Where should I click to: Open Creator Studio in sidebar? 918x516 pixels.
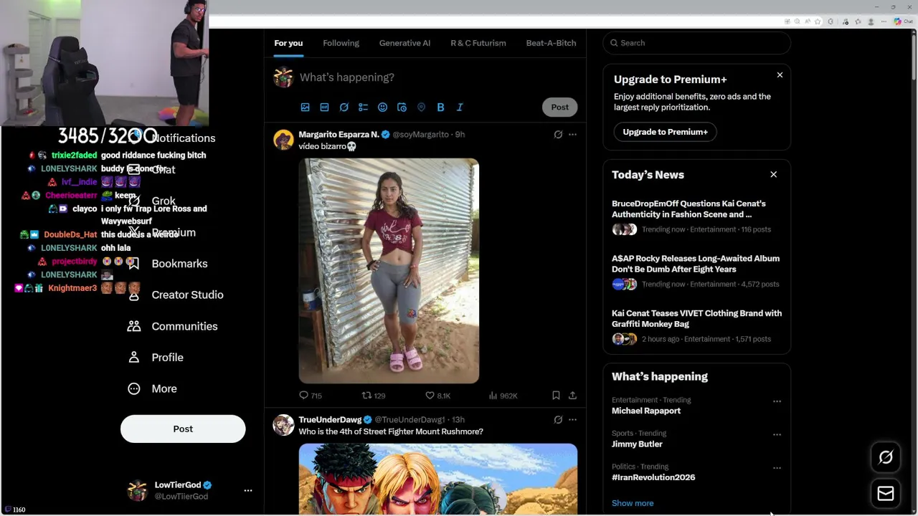coord(176,295)
